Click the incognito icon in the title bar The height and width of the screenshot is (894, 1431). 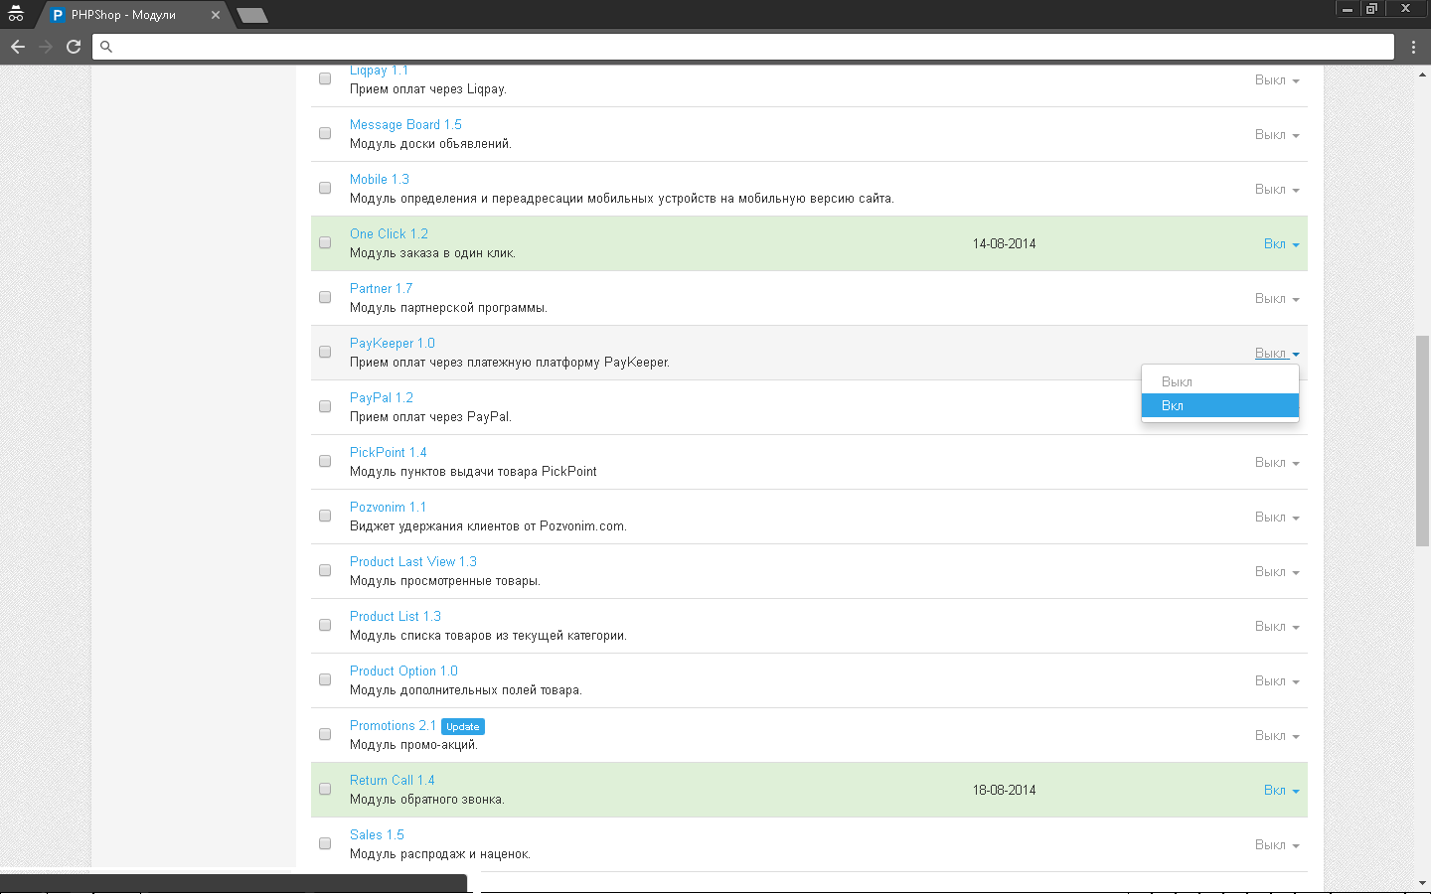16,14
